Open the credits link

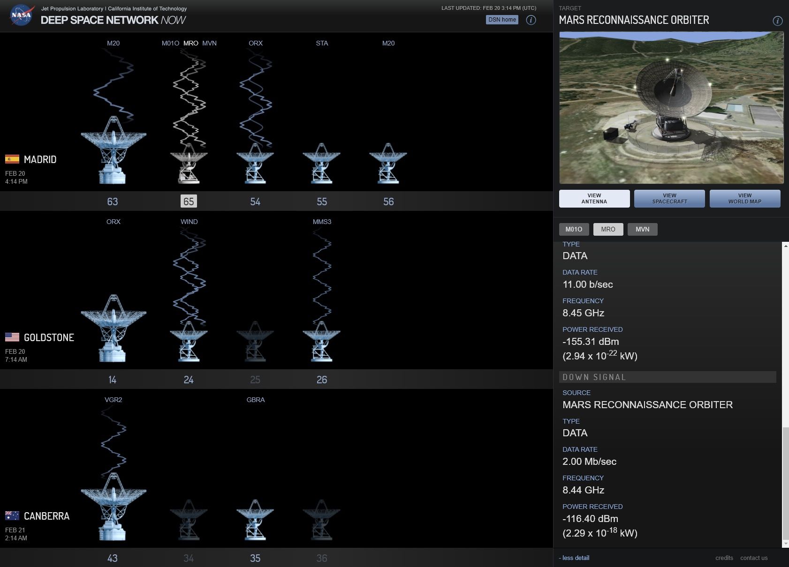point(724,558)
